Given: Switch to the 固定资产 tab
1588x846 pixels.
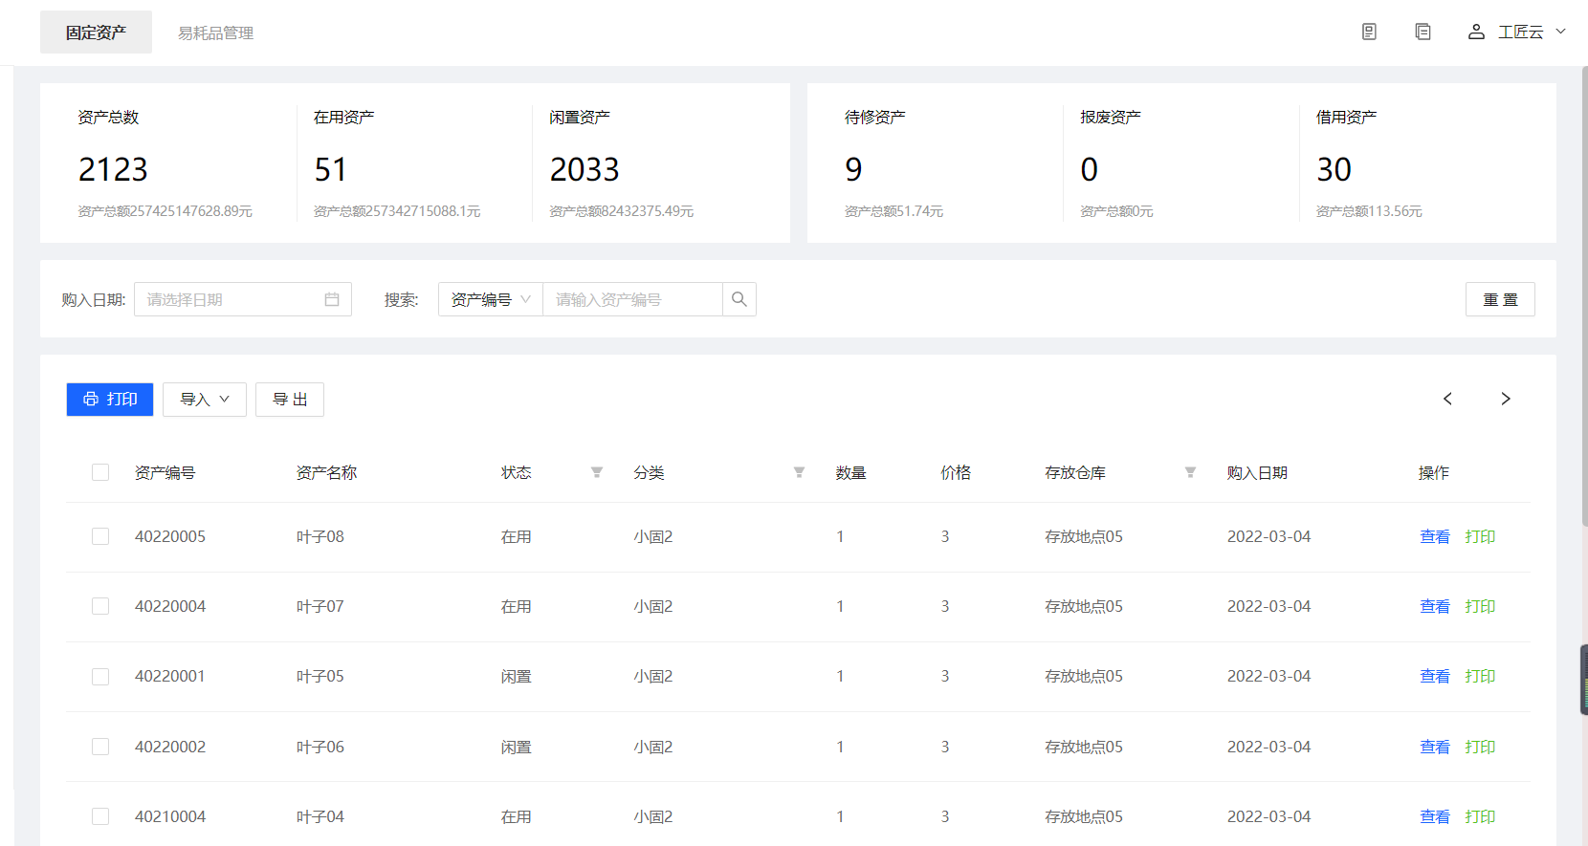Looking at the screenshot, I should [96, 33].
